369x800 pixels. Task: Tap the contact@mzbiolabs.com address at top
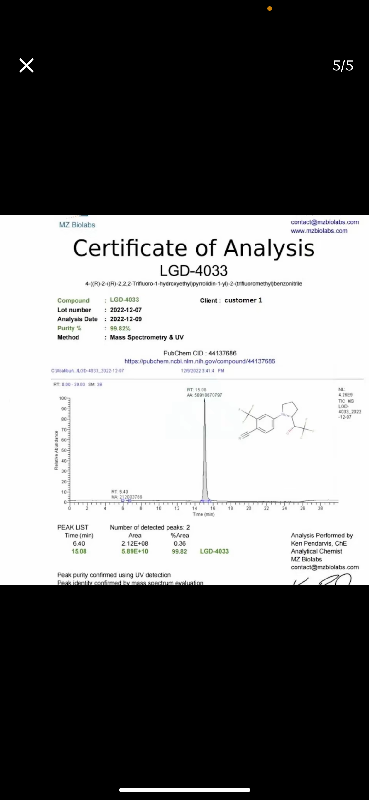(x=325, y=222)
